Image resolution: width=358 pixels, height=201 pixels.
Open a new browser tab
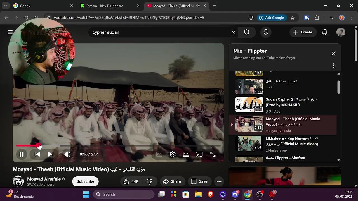(x=215, y=6)
